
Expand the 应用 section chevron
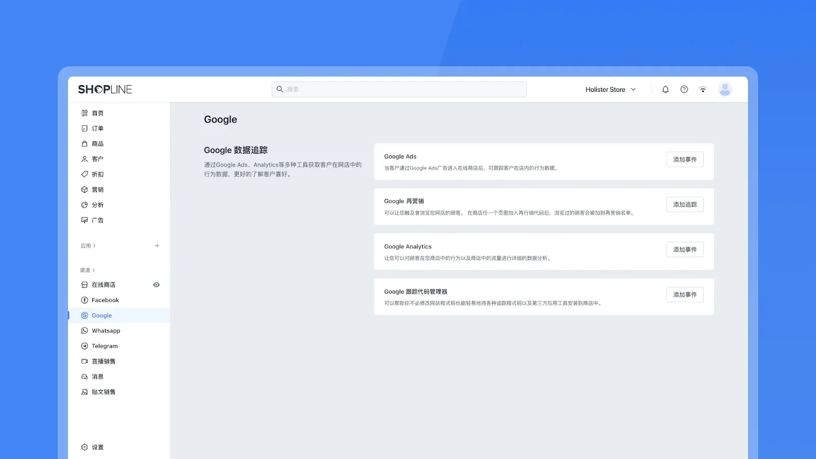(x=94, y=246)
